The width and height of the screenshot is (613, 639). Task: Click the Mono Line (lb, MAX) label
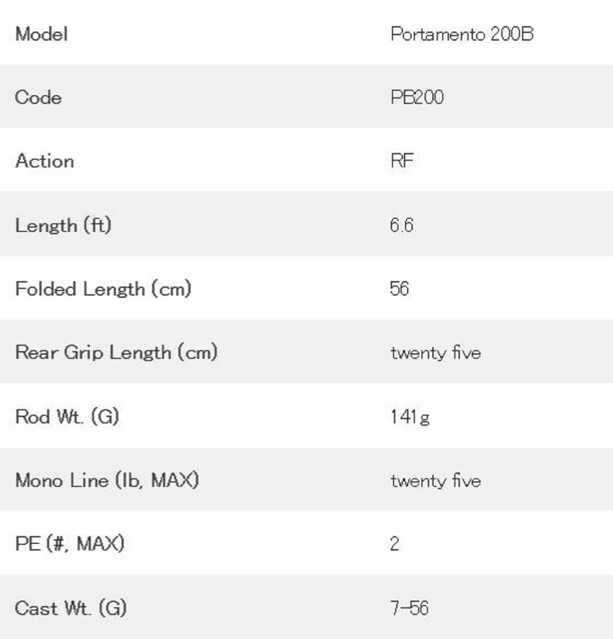point(107,481)
